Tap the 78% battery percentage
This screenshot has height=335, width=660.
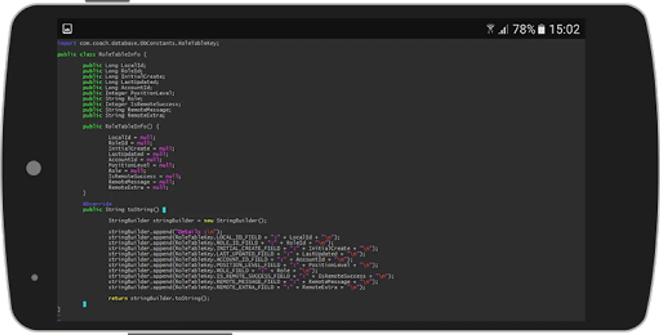(x=524, y=29)
